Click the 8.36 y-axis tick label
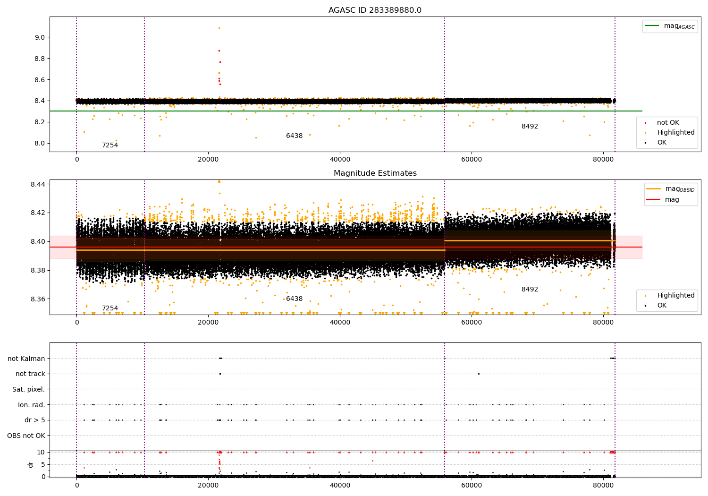 click(x=38, y=299)
